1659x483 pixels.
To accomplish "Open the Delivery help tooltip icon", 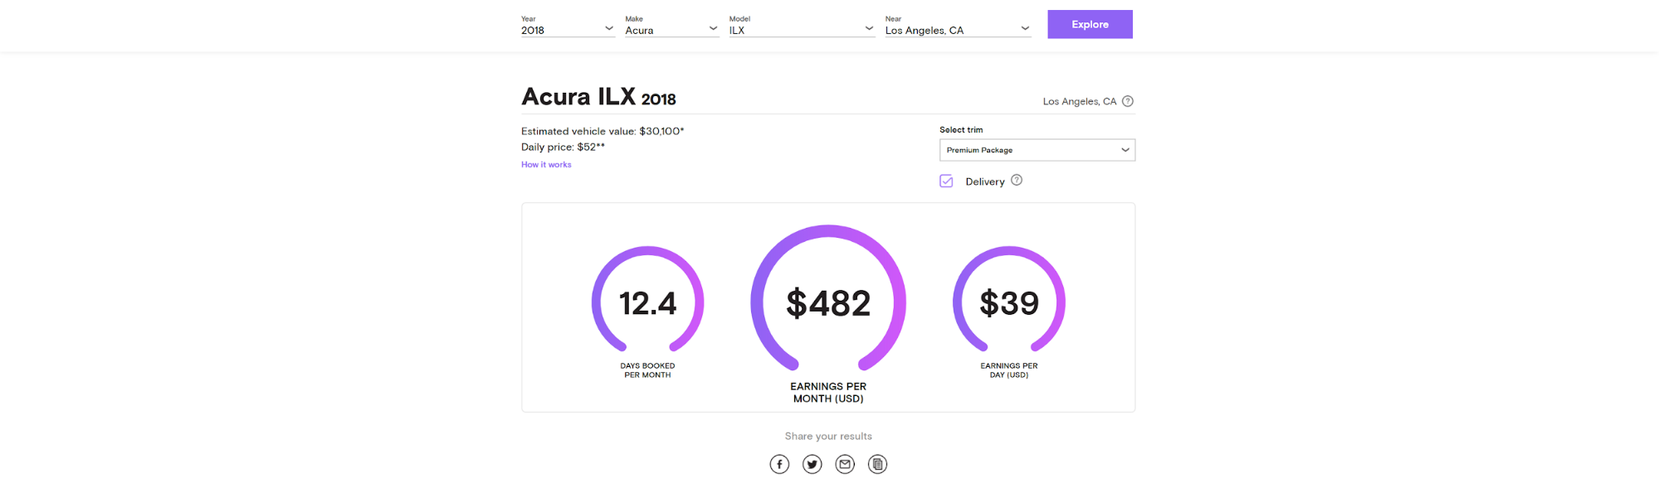I will (x=1017, y=180).
